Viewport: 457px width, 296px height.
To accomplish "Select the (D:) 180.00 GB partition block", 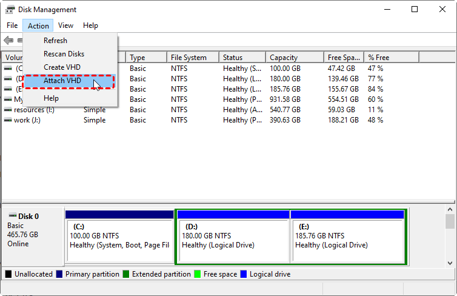I will [x=233, y=236].
